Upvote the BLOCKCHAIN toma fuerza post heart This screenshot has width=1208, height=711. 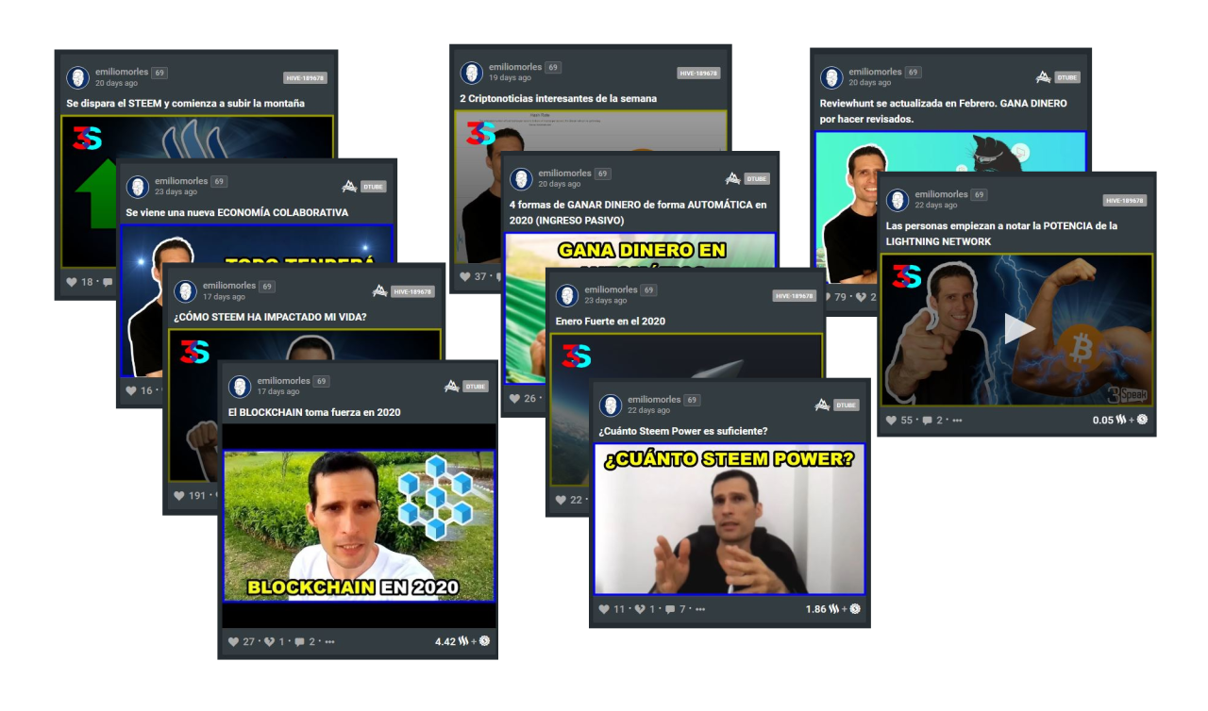[x=233, y=642]
